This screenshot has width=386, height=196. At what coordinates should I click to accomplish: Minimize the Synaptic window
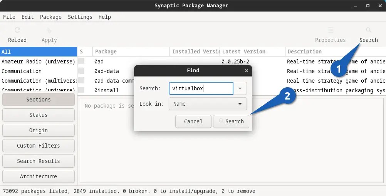click(356, 6)
